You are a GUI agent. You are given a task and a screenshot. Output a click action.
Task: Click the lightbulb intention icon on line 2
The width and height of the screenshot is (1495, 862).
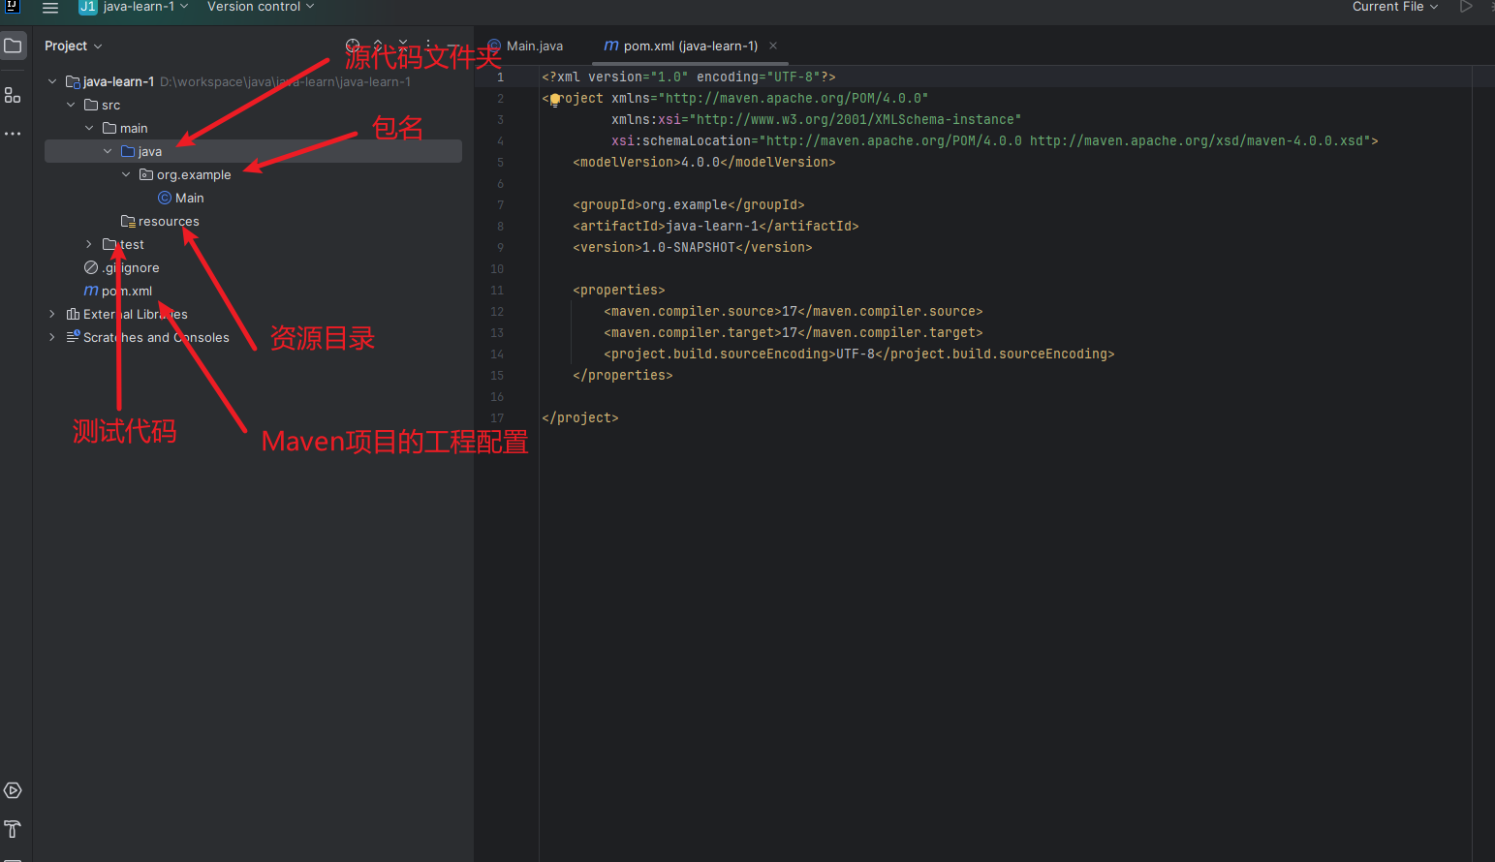tap(555, 99)
